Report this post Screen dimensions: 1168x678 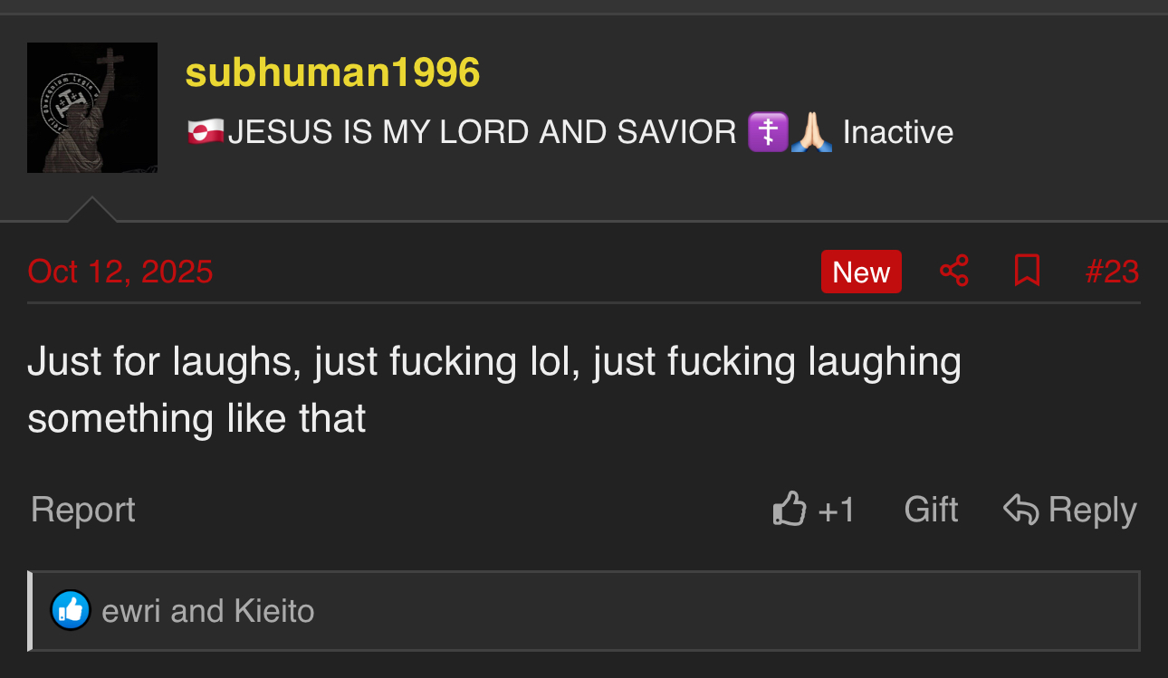tap(83, 510)
